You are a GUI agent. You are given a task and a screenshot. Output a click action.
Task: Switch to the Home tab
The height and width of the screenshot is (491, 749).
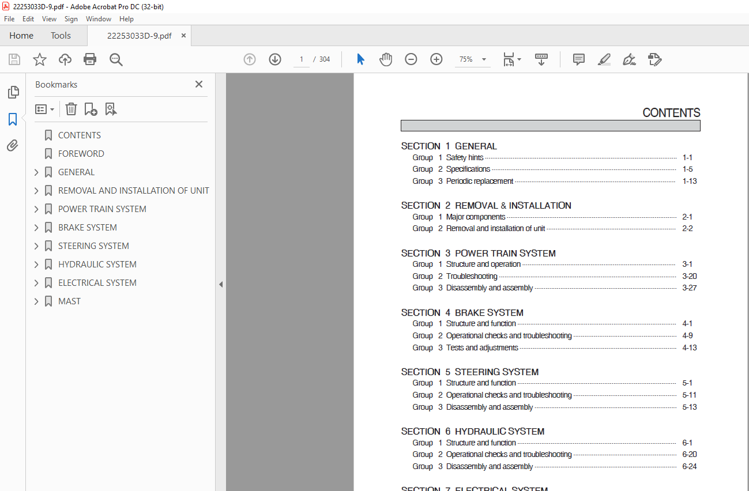coord(21,36)
